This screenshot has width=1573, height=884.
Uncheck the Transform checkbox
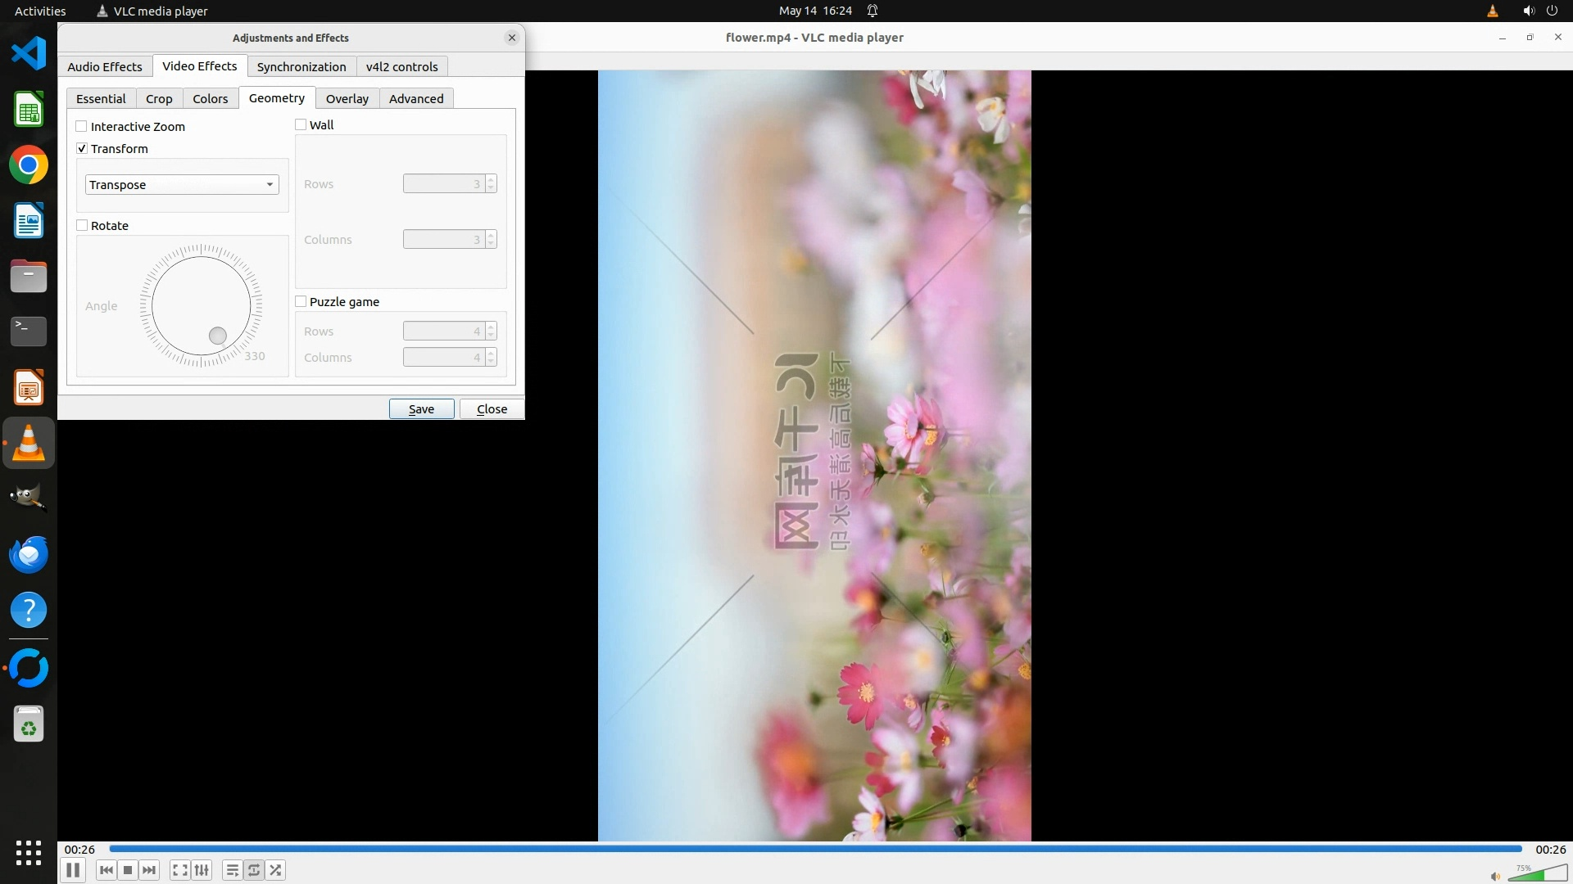click(82, 148)
